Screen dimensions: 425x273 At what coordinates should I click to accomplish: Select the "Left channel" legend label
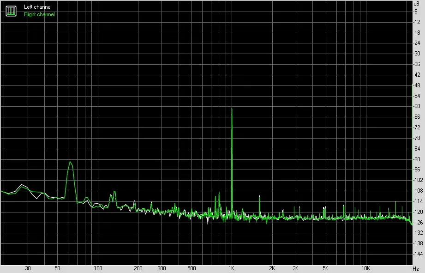point(38,7)
